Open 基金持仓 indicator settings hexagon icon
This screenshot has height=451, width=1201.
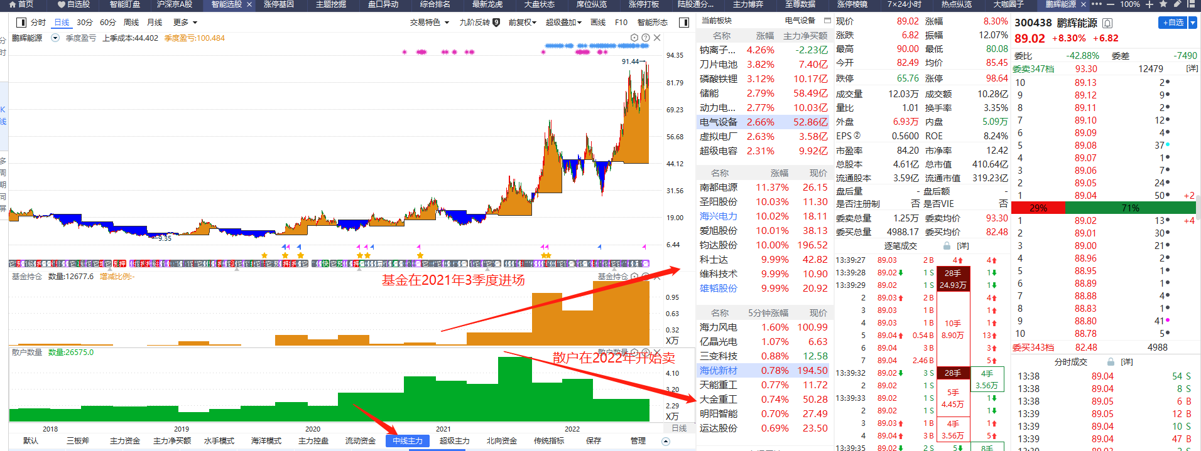coord(634,276)
